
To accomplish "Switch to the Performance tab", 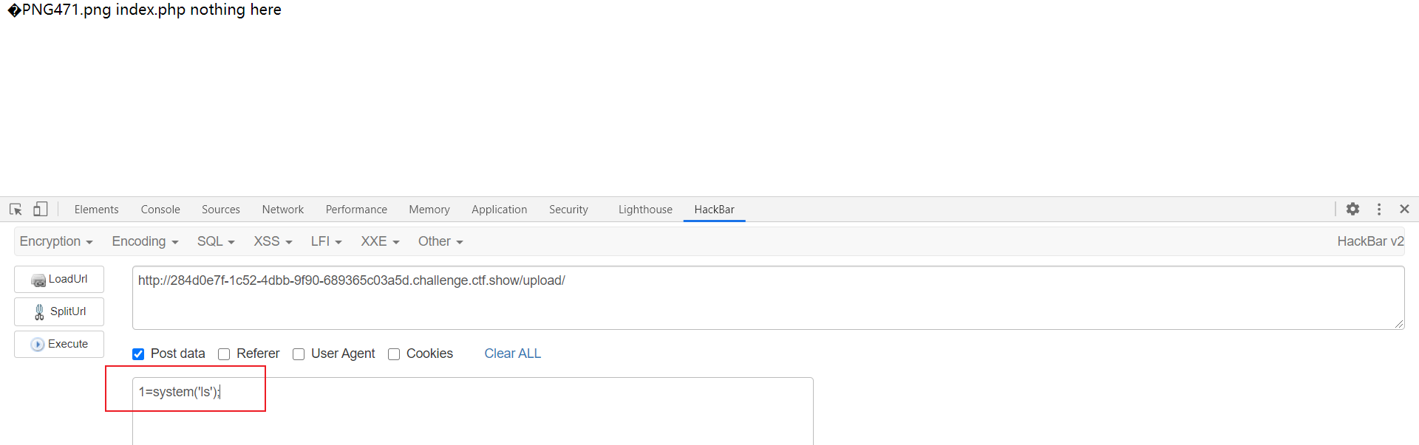I will click(x=356, y=210).
